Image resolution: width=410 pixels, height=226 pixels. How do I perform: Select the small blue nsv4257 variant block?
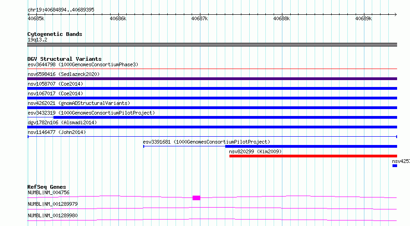coord(395,166)
